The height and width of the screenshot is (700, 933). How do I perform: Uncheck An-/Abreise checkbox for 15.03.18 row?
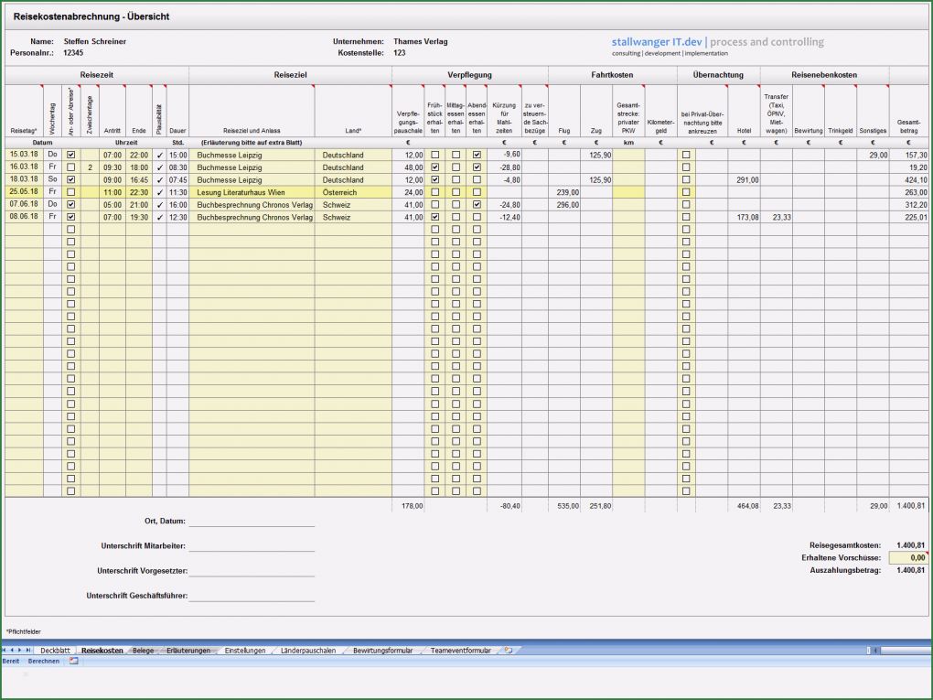[x=70, y=155]
